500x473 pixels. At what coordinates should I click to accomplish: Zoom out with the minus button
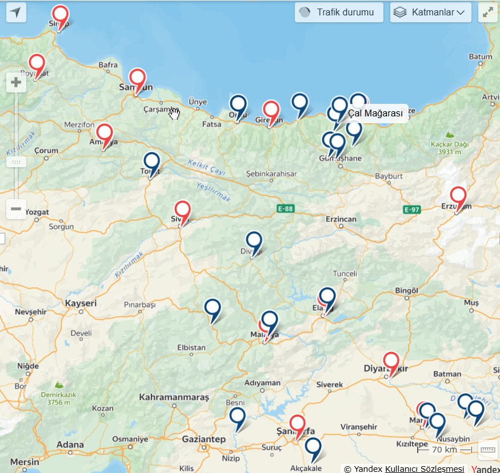[16, 209]
